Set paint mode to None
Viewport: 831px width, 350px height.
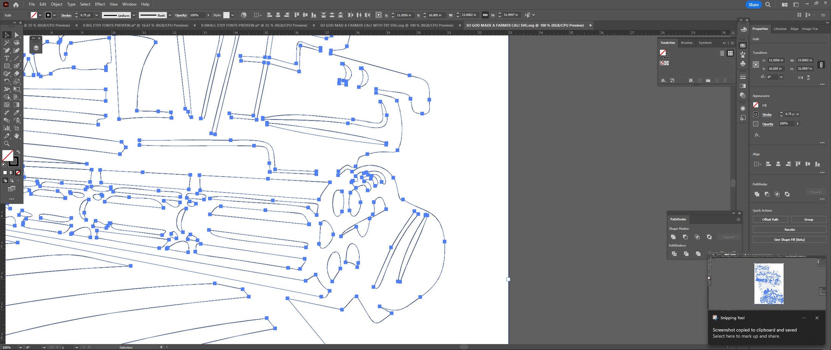(x=18, y=173)
